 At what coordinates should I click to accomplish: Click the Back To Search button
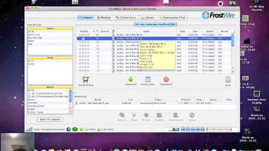(x=50, y=119)
